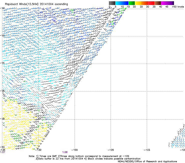Click the '-14' latitude axis label
This screenshot has width=185, height=163.
point(2,63)
